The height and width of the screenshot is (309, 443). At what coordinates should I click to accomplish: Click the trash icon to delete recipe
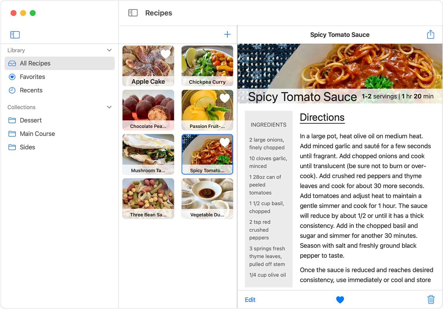pos(431,299)
